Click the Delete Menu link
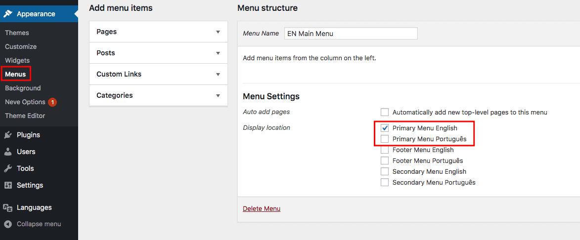This screenshot has width=580, height=240. (262, 208)
